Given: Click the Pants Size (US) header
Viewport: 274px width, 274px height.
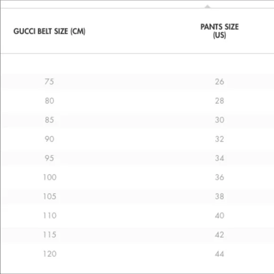Looking at the screenshot, I should tap(220, 31).
